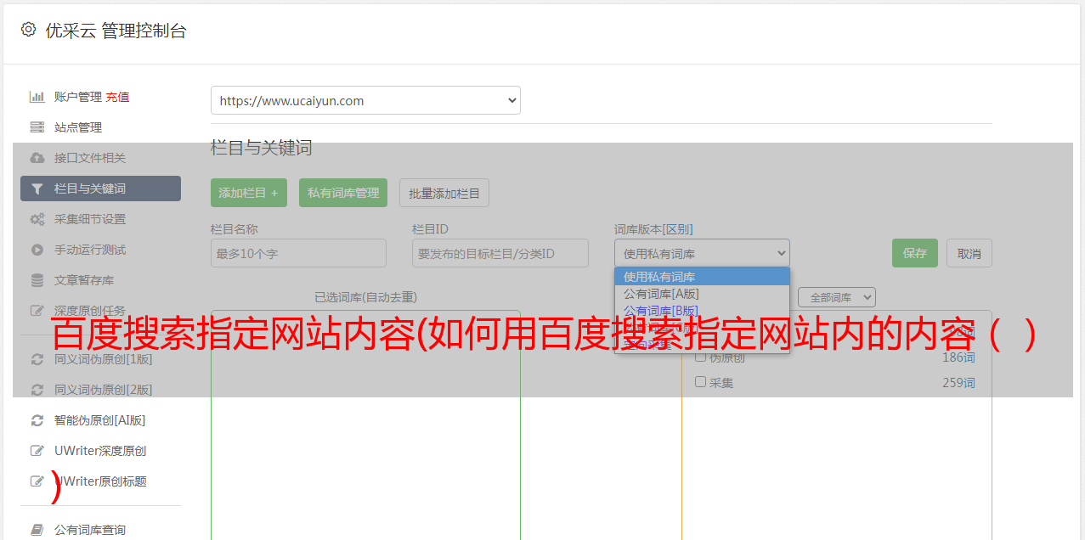1085x540 pixels.
Task: Click the server icon next to 站点管理
Action: (x=37, y=127)
